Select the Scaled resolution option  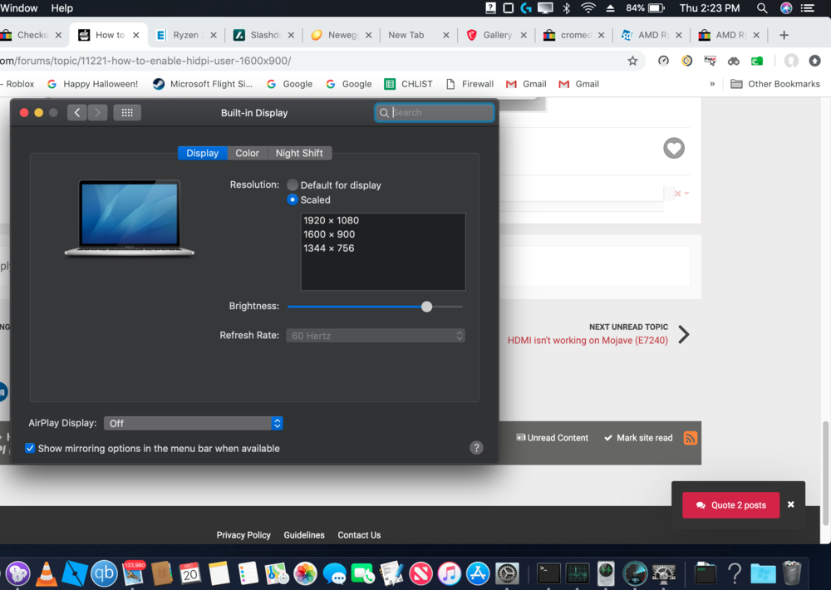[293, 200]
